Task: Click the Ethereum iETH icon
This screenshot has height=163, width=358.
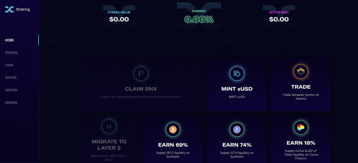Action: coord(237,129)
